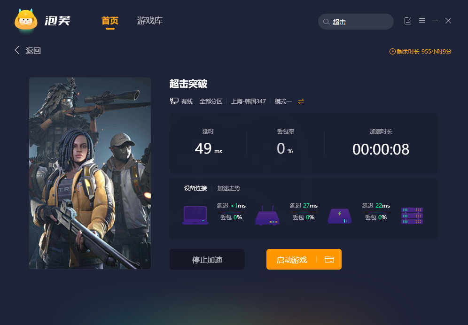
Task: Click 丢包 0% under the 27ms reading
Action: pyautogui.click(x=304, y=217)
